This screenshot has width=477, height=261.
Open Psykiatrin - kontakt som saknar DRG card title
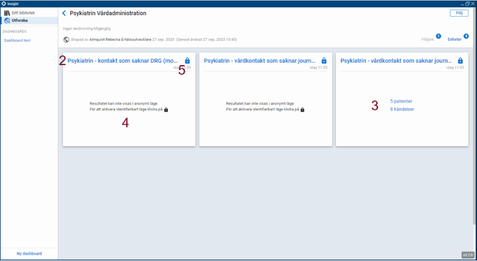122,60
